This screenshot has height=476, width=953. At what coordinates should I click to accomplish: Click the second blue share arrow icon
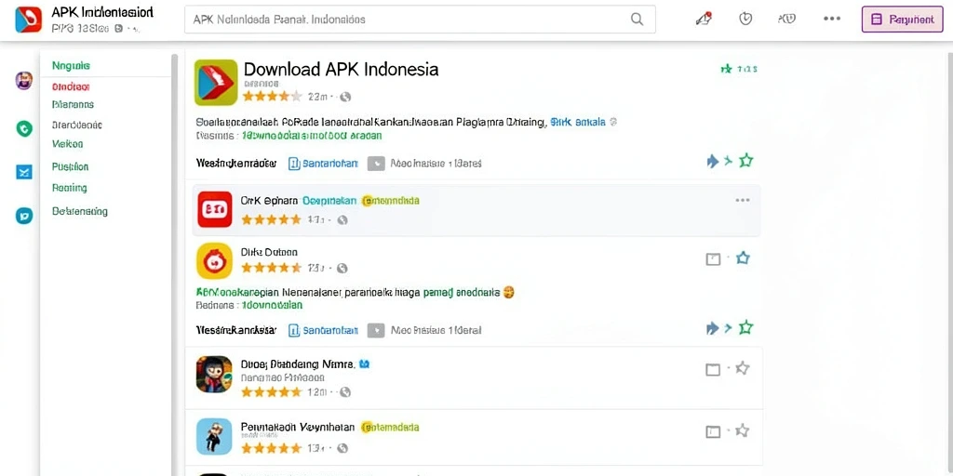(x=713, y=328)
